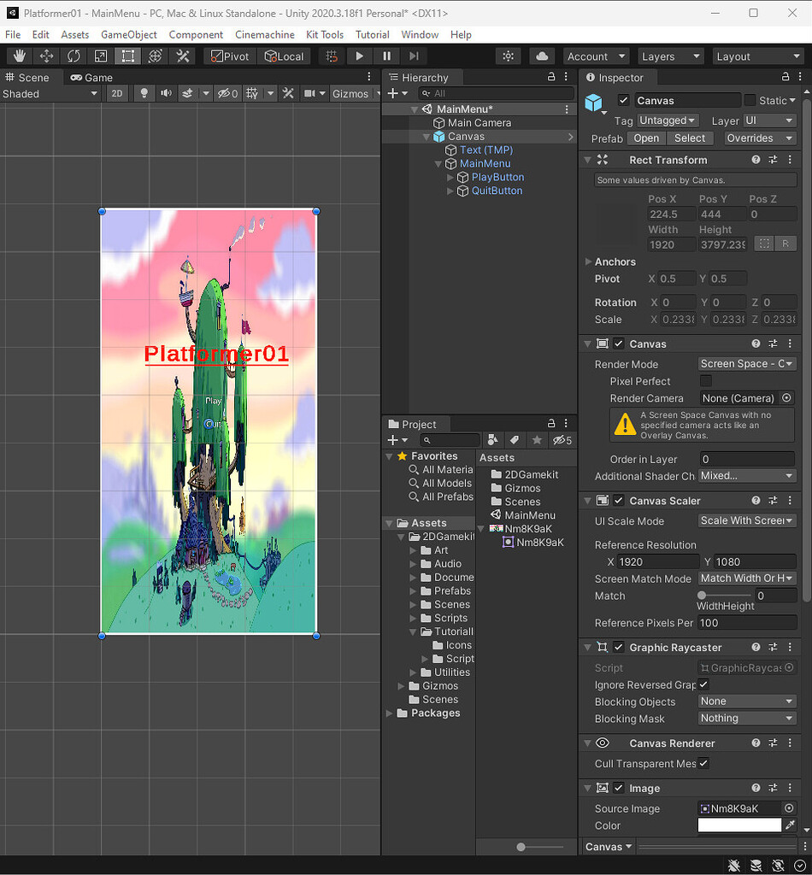The height and width of the screenshot is (875, 812).
Task: Click the step frame button
Action: coord(414,56)
